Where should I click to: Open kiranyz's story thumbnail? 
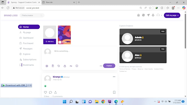pyautogui.click(x=64, y=35)
